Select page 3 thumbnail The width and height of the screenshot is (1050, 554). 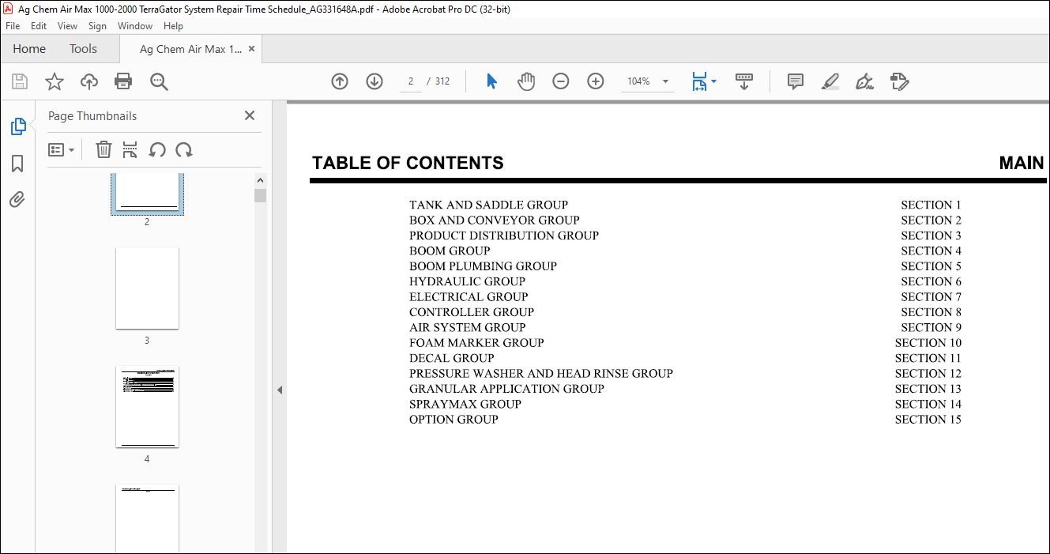(147, 288)
